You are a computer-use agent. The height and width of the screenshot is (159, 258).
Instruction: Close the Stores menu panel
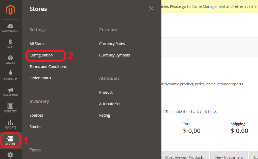point(151,9)
